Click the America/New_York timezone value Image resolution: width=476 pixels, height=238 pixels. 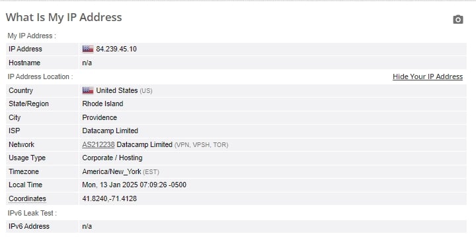click(x=112, y=171)
